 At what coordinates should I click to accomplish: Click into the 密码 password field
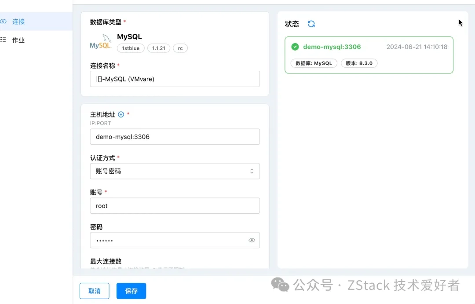[x=167, y=240]
